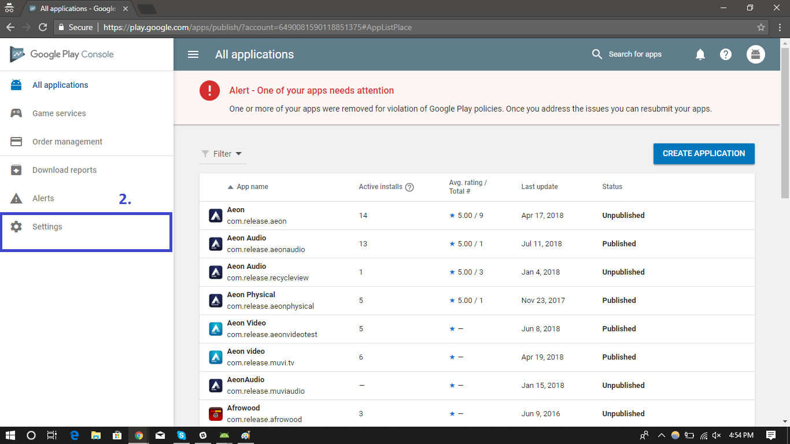Open the help question mark icon
The image size is (790, 444).
tap(726, 54)
